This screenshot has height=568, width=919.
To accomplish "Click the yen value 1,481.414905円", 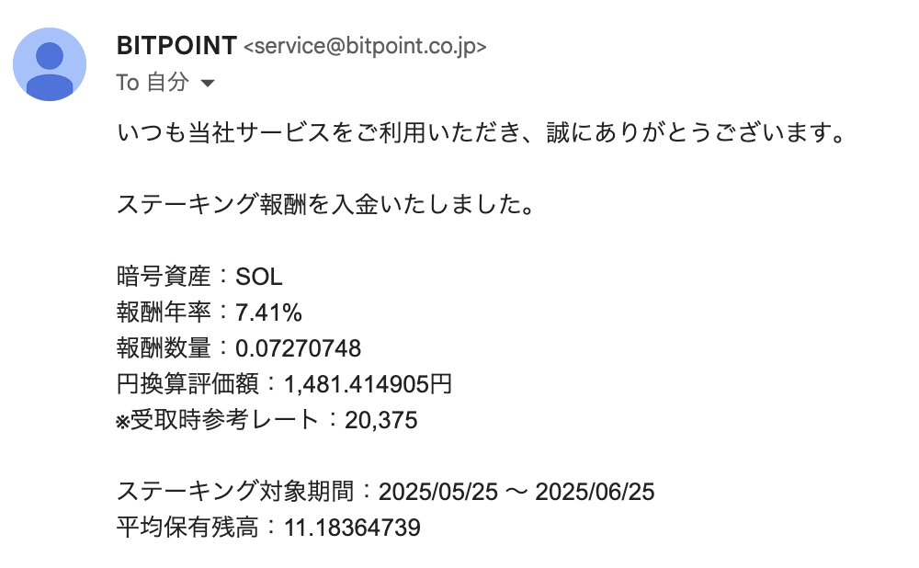I will tap(368, 384).
